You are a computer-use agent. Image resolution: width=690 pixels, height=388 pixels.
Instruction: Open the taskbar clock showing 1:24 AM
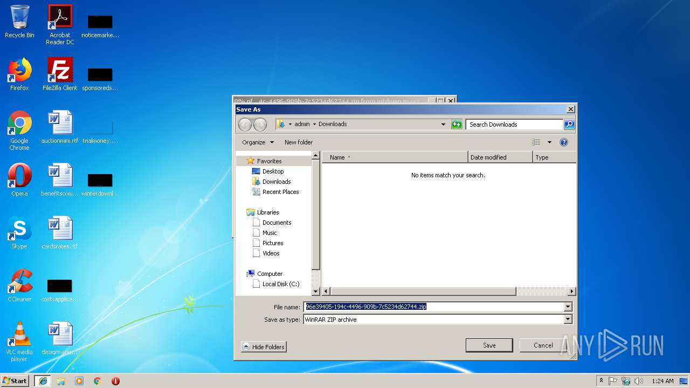coord(663,381)
